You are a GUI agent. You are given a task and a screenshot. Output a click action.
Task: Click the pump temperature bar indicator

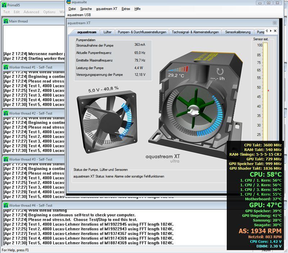coord(177,69)
